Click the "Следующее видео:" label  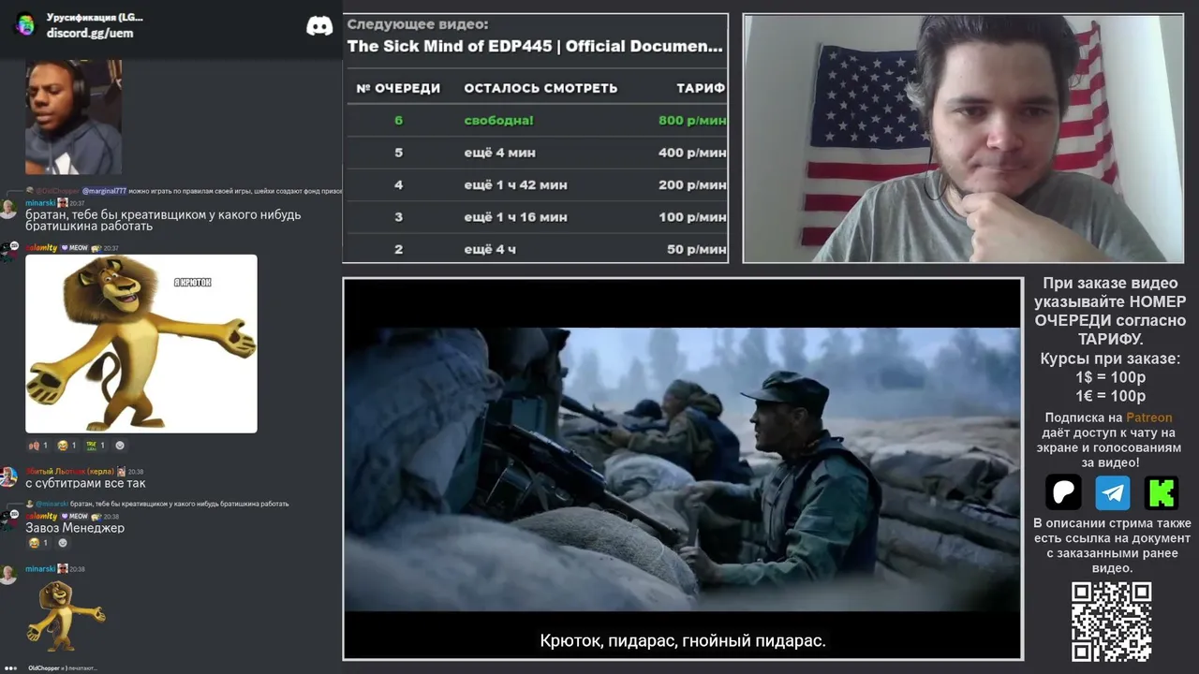tap(418, 24)
